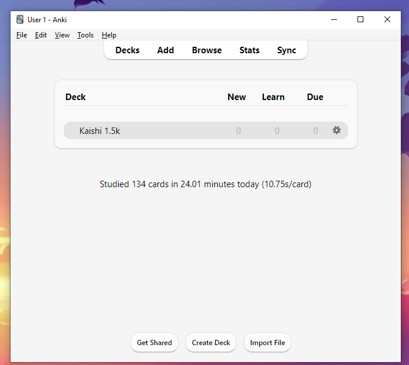This screenshot has width=409, height=365.
Task: Open the Help menu
Action: pos(109,35)
